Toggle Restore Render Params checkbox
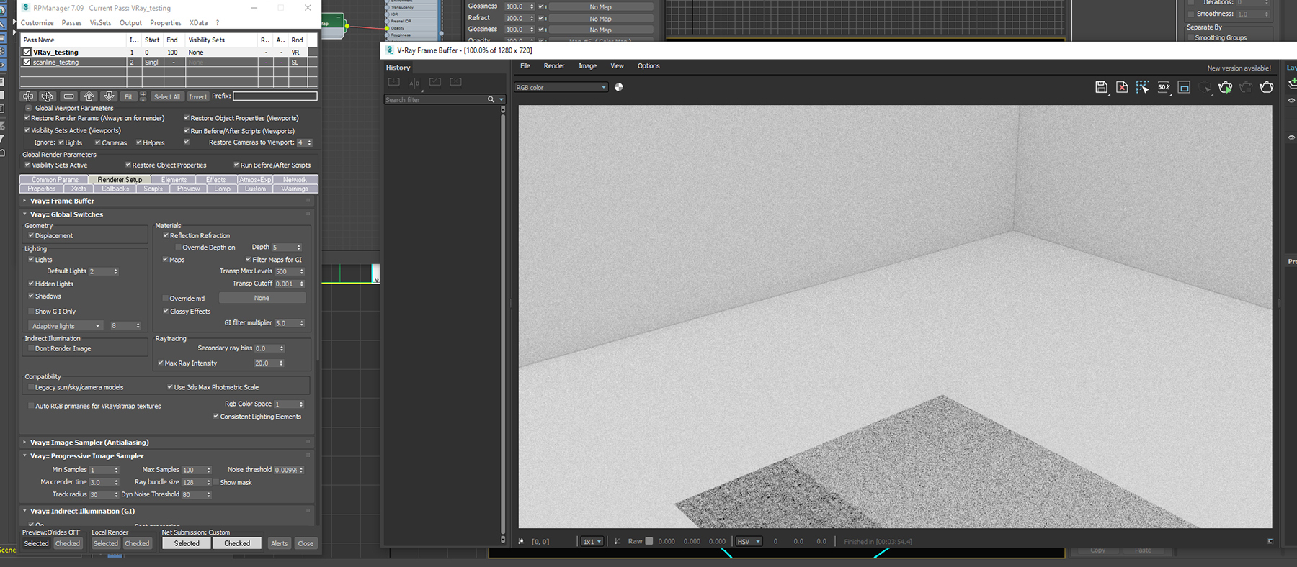 pos(27,118)
